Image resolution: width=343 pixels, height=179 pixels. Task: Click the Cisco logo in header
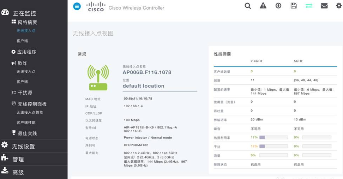click(x=96, y=7)
